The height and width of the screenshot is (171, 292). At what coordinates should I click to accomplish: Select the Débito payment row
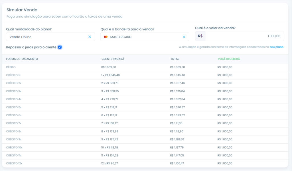[x=11, y=67]
